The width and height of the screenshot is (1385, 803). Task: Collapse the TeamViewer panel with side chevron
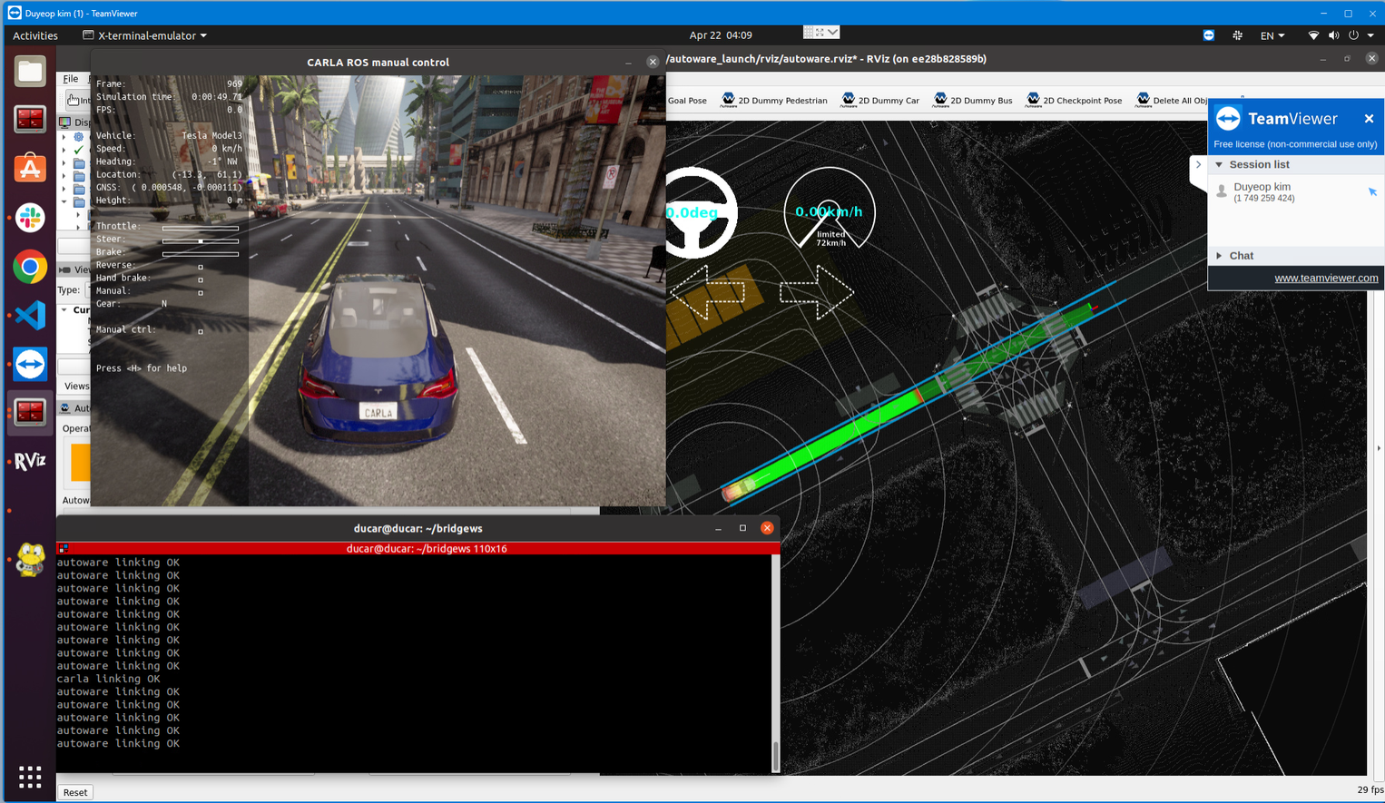click(1198, 165)
